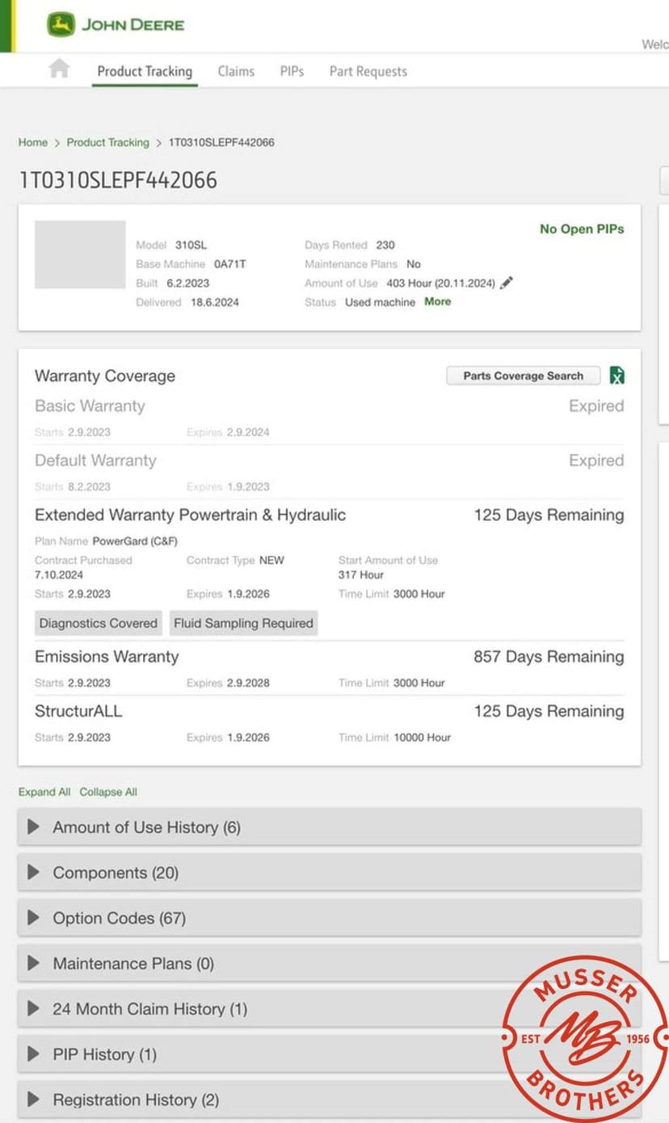Click the base machine value 0A71T
Screen dimensions: 669x1123
click(x=229, y=263)
